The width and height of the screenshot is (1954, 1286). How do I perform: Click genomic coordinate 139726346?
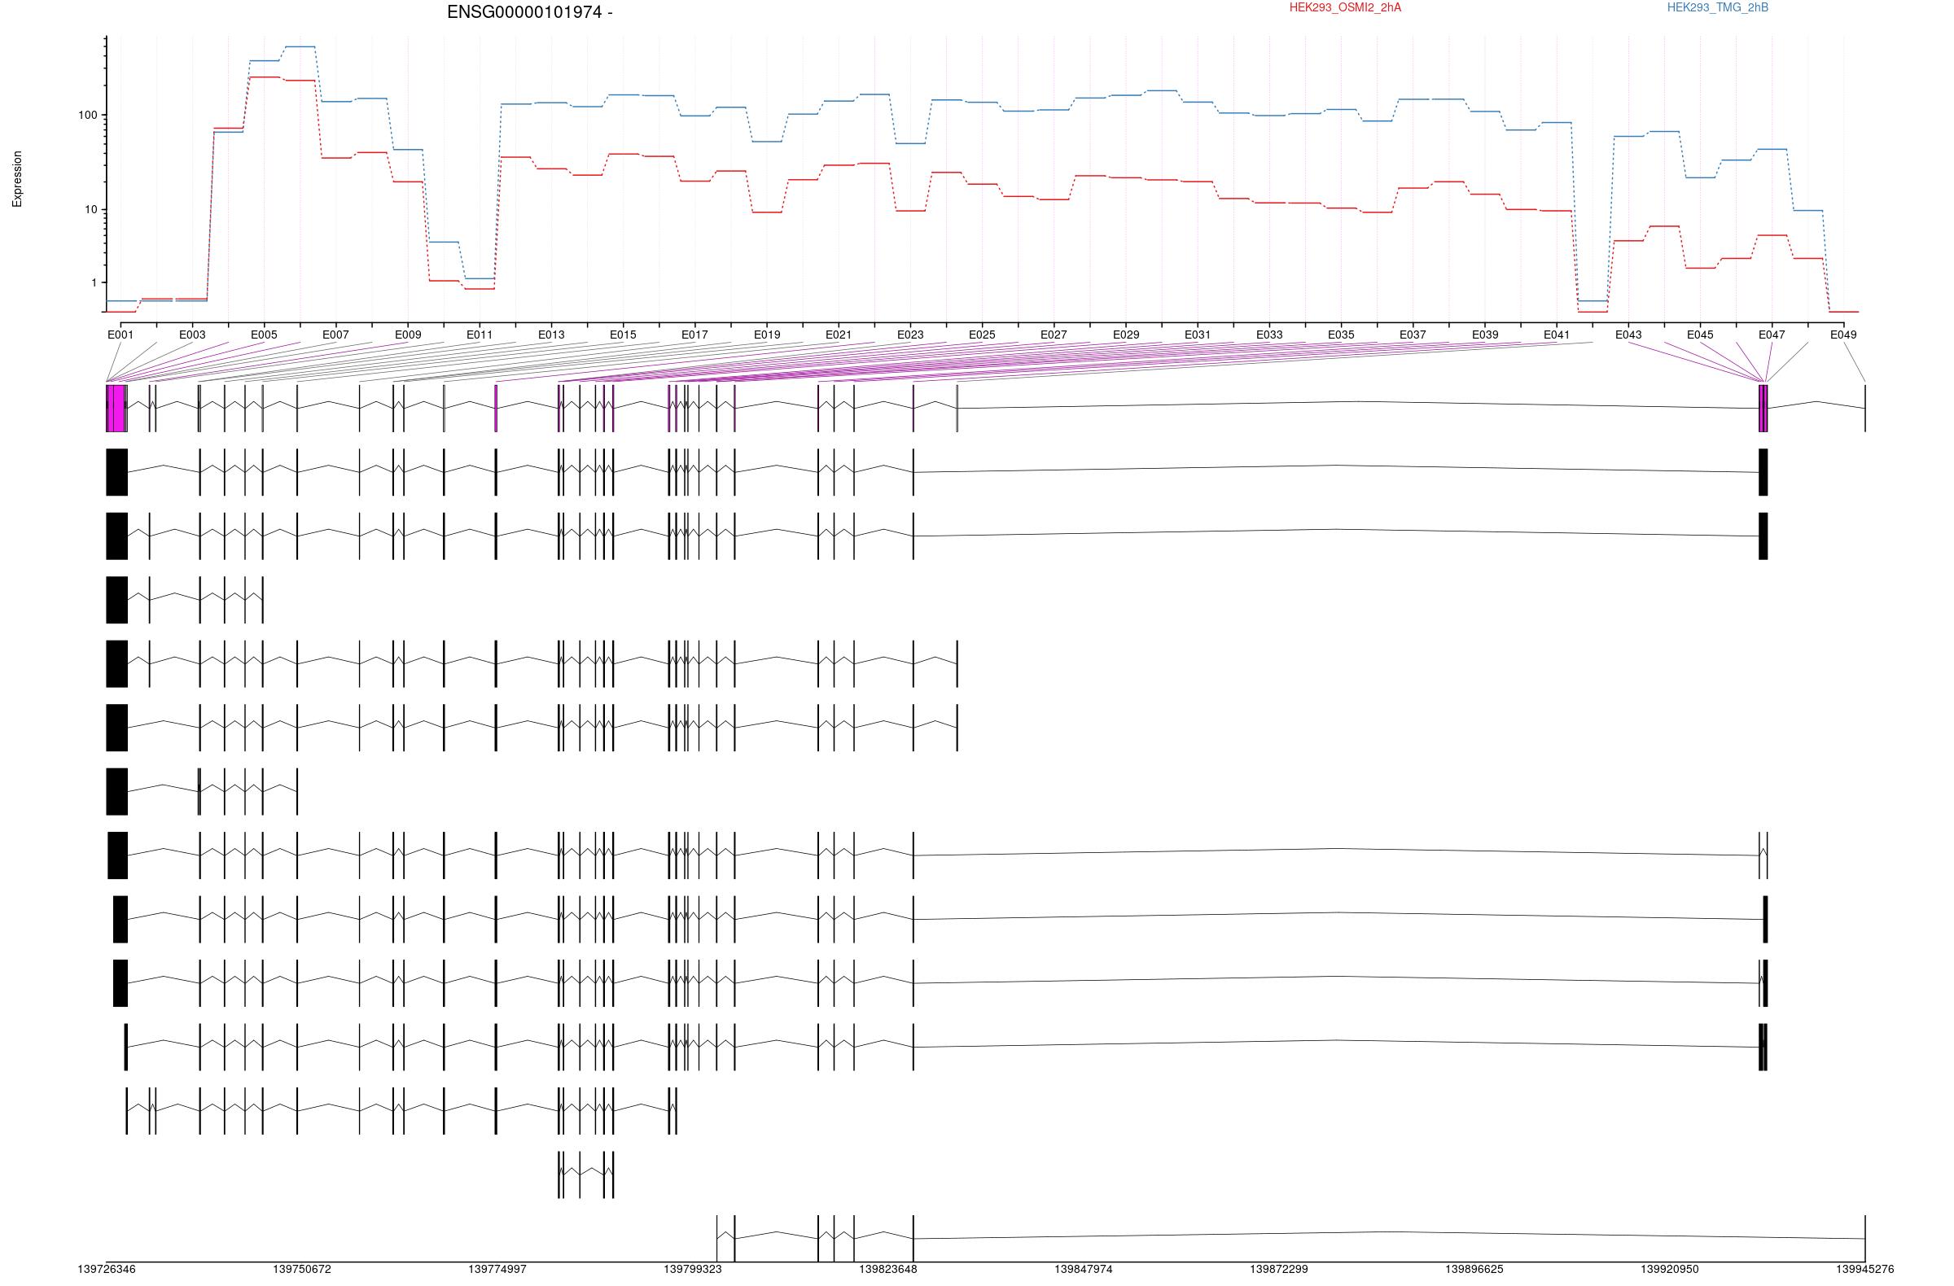[107, 1269]
